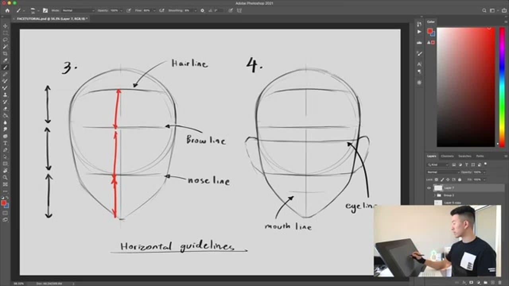509x286 pixels.
Task: Open smoothing options gear icon
Action: point(202,10)
